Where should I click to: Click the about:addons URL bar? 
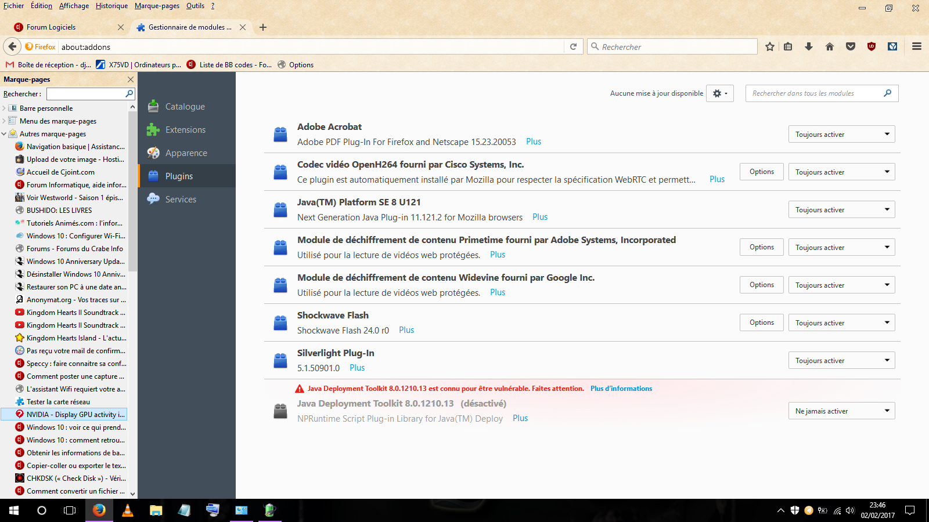tap(311, 47)
